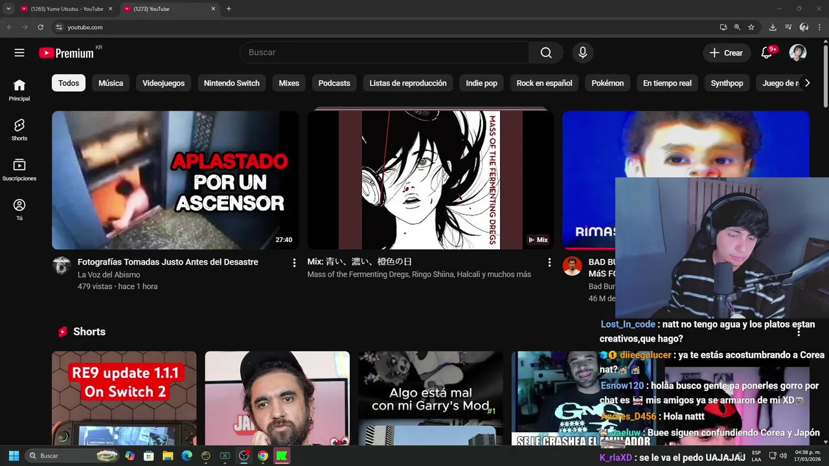Reload the page with the refresh icon

(40, 27)
